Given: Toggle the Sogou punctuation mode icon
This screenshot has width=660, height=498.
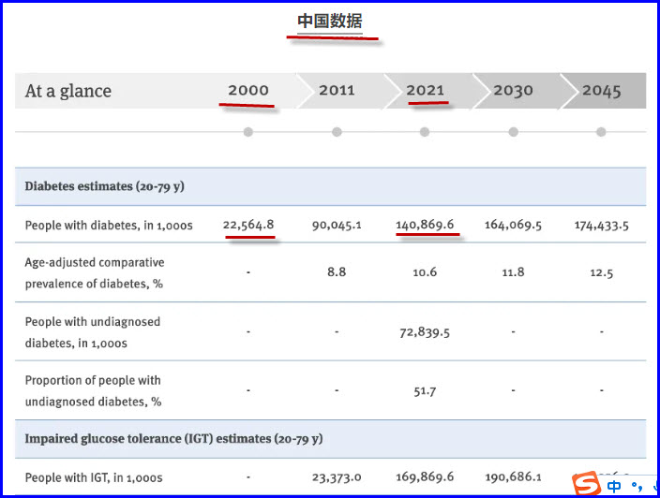Looking at the screenshot, I should pos(637,485).
